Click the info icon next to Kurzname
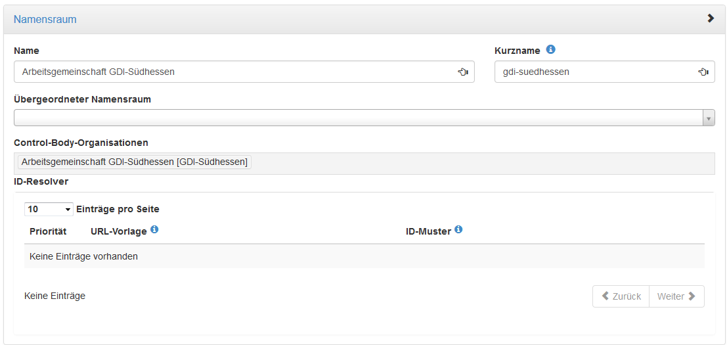The height and width of the screenshot is (345, 727). tap(550, 50)
